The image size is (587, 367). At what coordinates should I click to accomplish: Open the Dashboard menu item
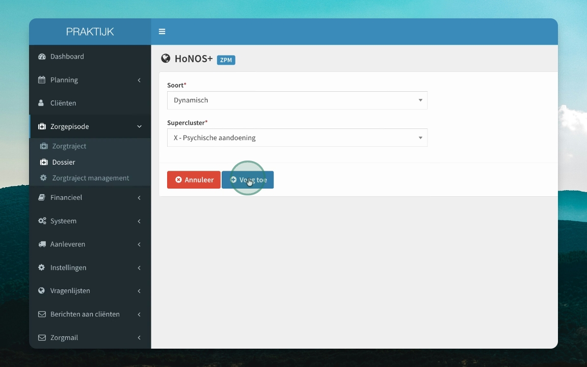point(90,57)
